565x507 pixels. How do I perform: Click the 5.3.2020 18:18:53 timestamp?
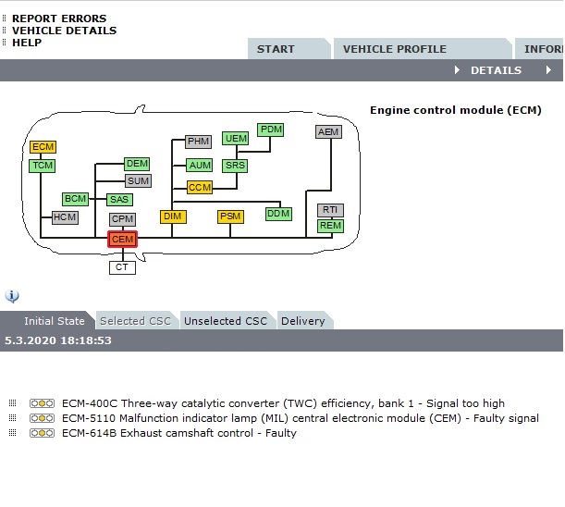(58, 340)
